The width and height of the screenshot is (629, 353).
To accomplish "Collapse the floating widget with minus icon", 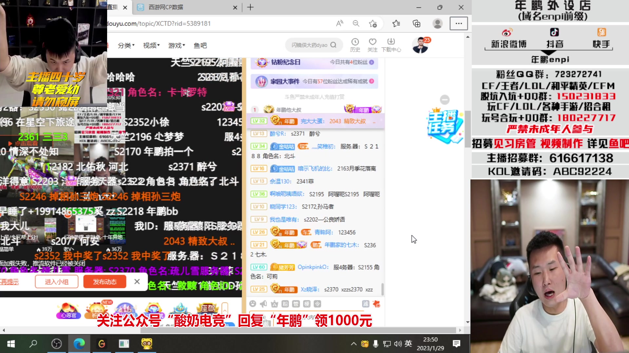I will [x=445, y=100].
